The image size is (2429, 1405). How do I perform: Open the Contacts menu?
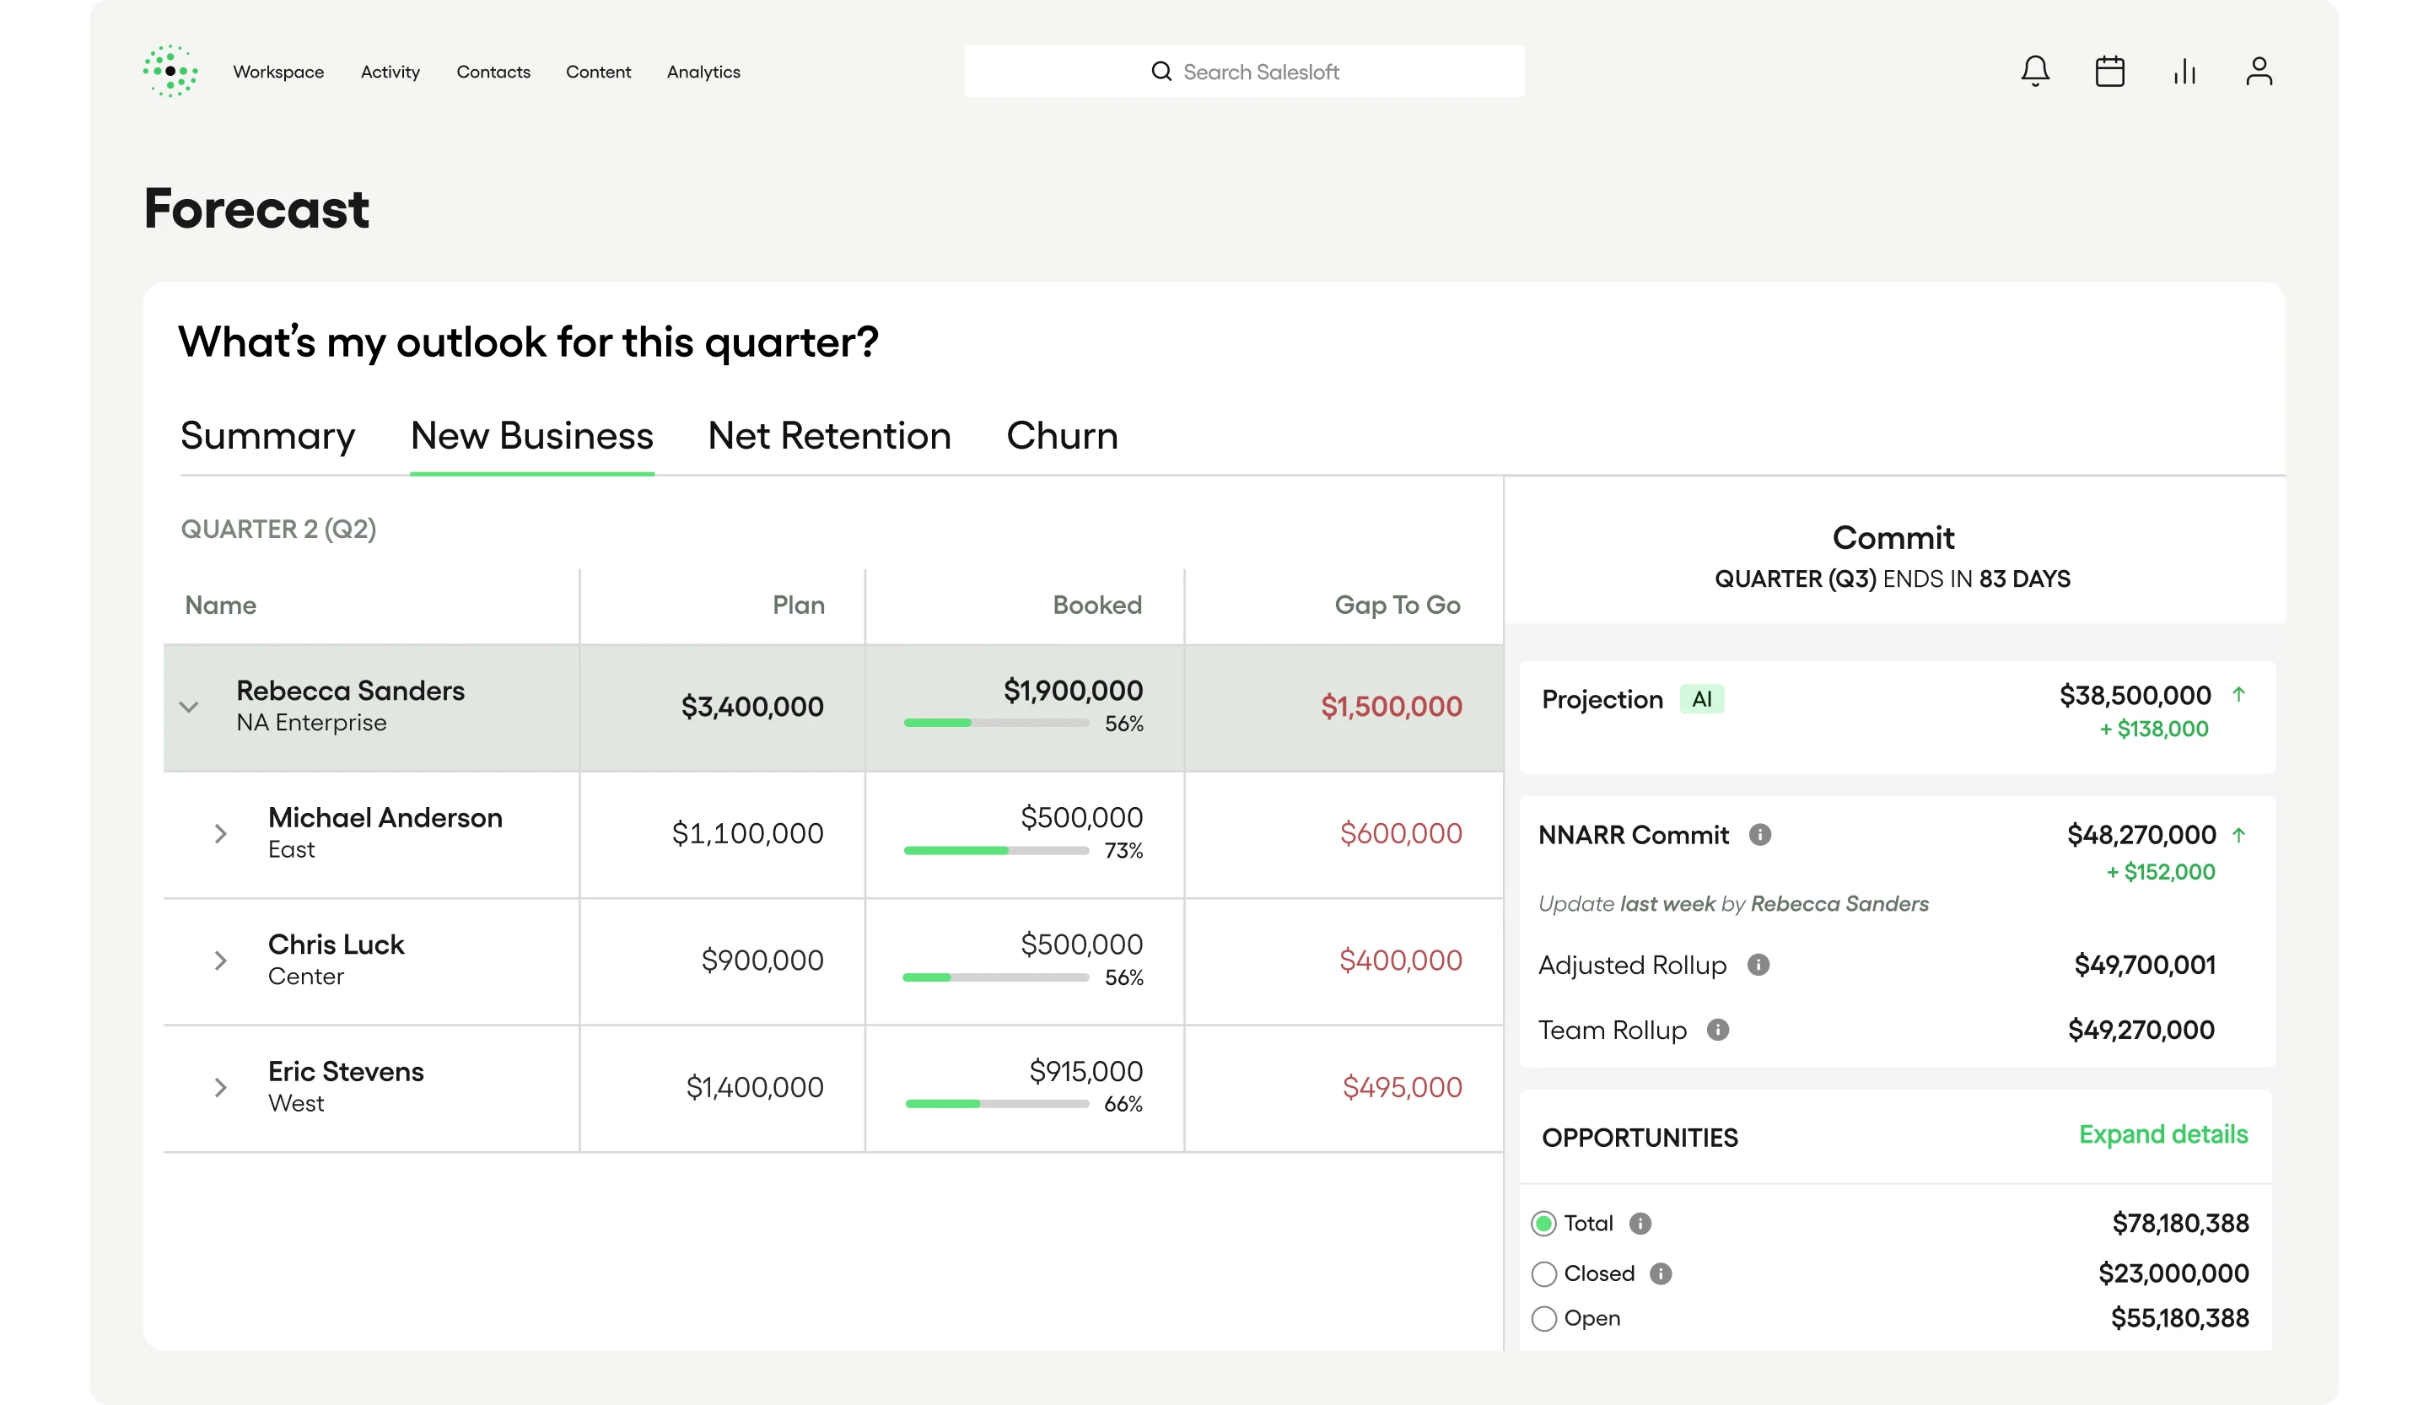tap(493, 73)
